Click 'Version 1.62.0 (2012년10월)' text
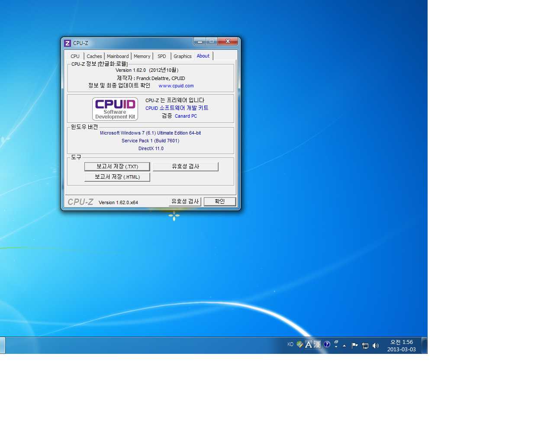 147,70
